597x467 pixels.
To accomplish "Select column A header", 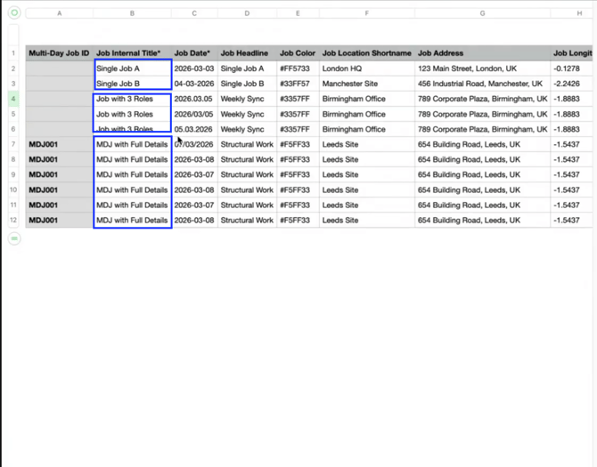I will pos(59,13).
